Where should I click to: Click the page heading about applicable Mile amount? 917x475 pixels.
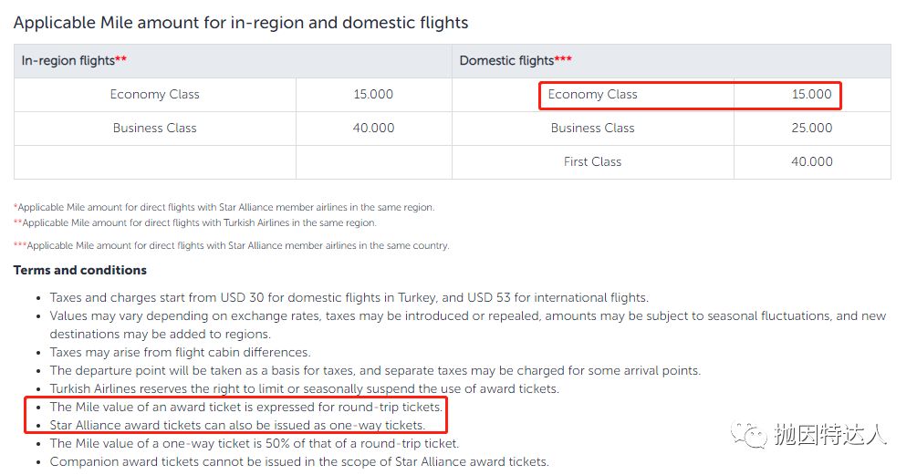(x=241, y=23)
